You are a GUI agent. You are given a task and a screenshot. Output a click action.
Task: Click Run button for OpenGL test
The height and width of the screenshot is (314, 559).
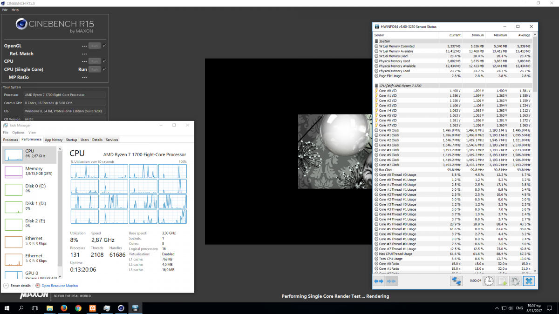95,46
